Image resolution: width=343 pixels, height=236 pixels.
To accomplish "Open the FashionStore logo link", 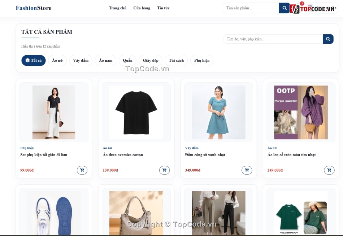I will click(x=34, y=8).
